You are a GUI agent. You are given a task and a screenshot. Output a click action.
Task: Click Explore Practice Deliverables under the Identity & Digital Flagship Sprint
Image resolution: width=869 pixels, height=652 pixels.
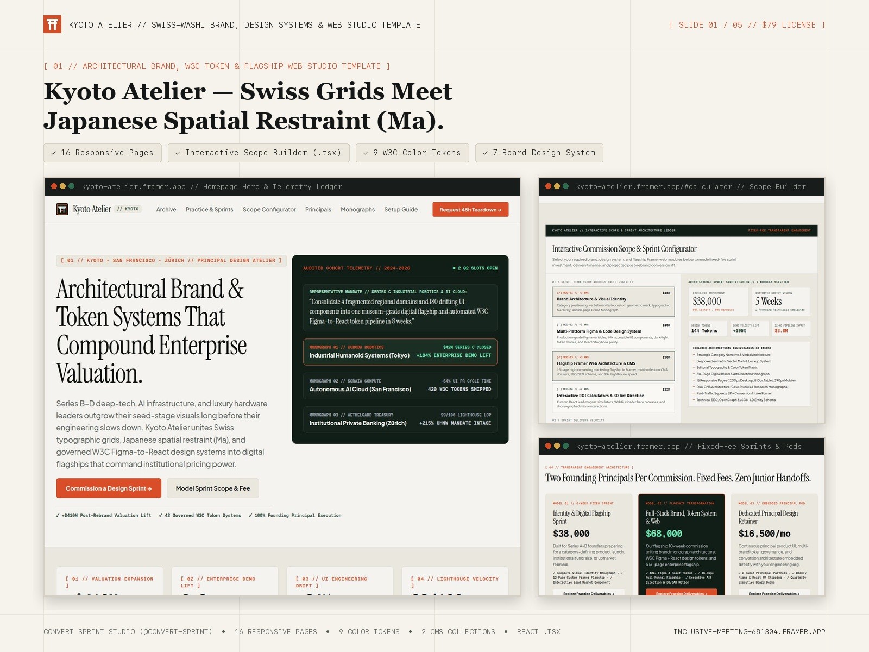589,593
